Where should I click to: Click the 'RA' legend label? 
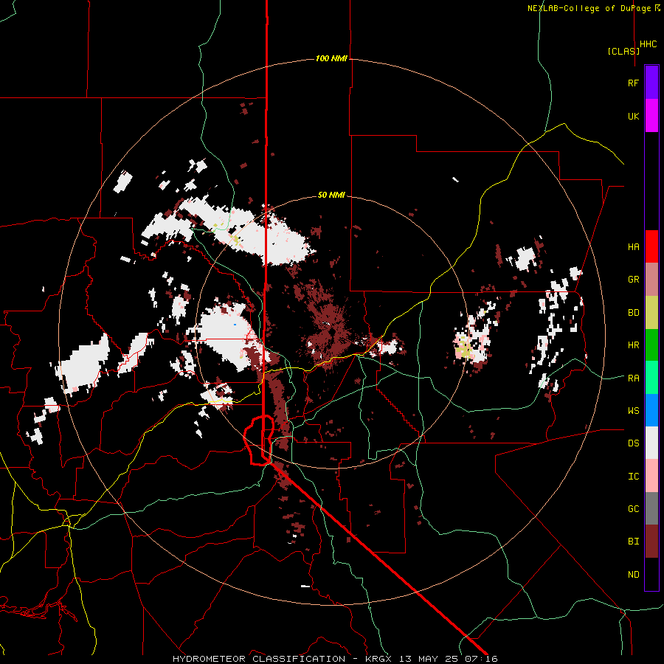633,378
